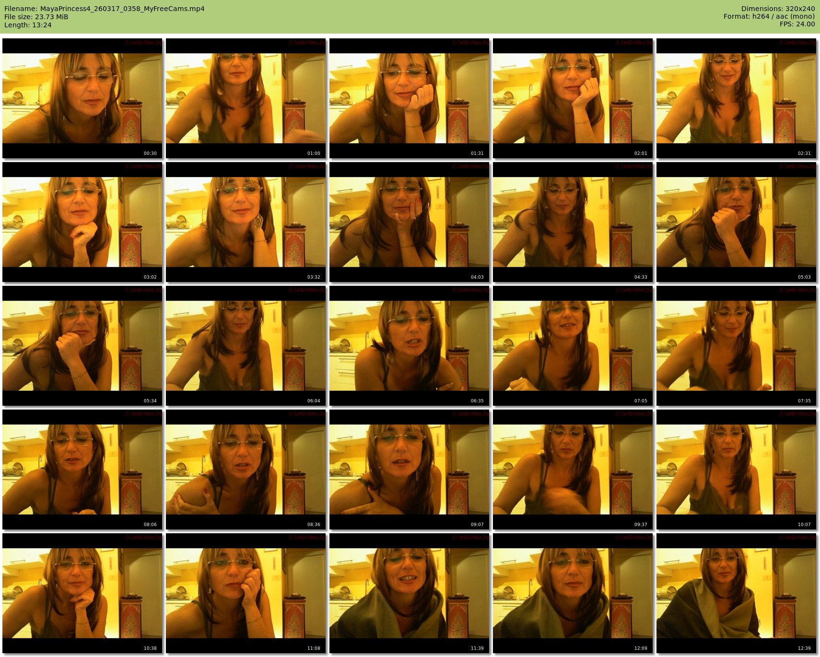The width and height of the screenshot is (820, 657).
Task: Click the frame at 07:35
Action: 736,346
